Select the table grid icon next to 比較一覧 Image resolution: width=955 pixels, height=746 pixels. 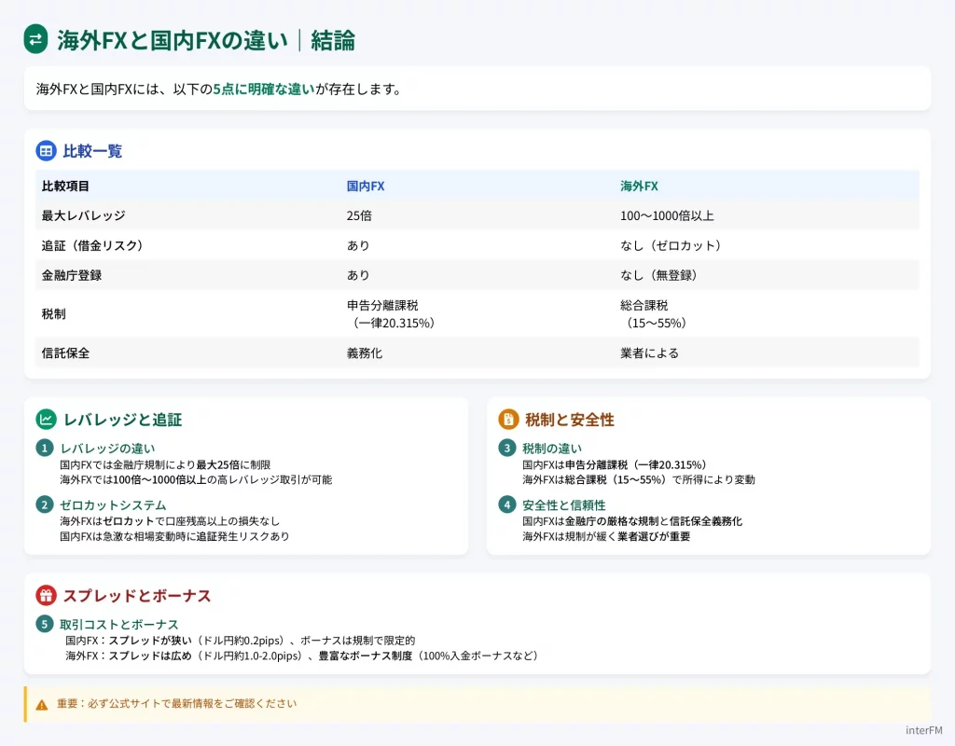47,152
